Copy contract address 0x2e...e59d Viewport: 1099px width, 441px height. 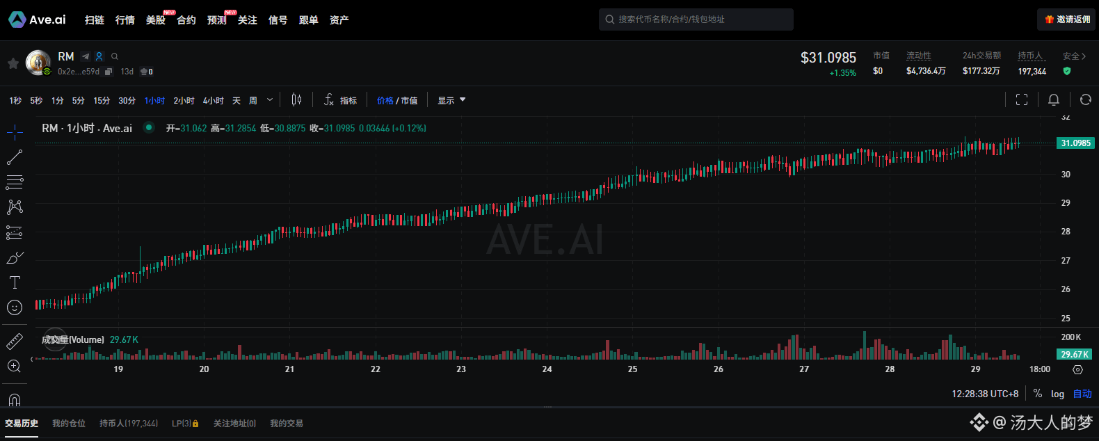[109, 72]
